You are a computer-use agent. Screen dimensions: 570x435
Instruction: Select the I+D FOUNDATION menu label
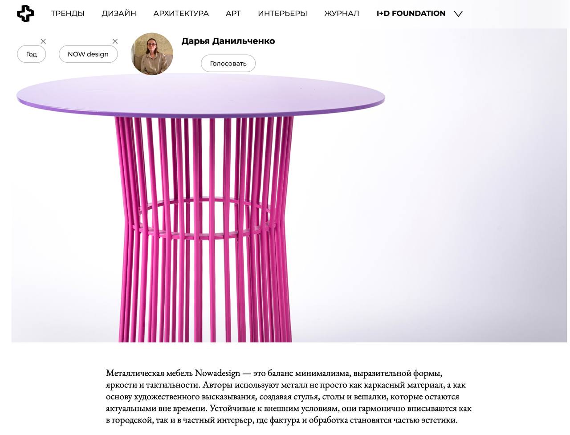411,13
